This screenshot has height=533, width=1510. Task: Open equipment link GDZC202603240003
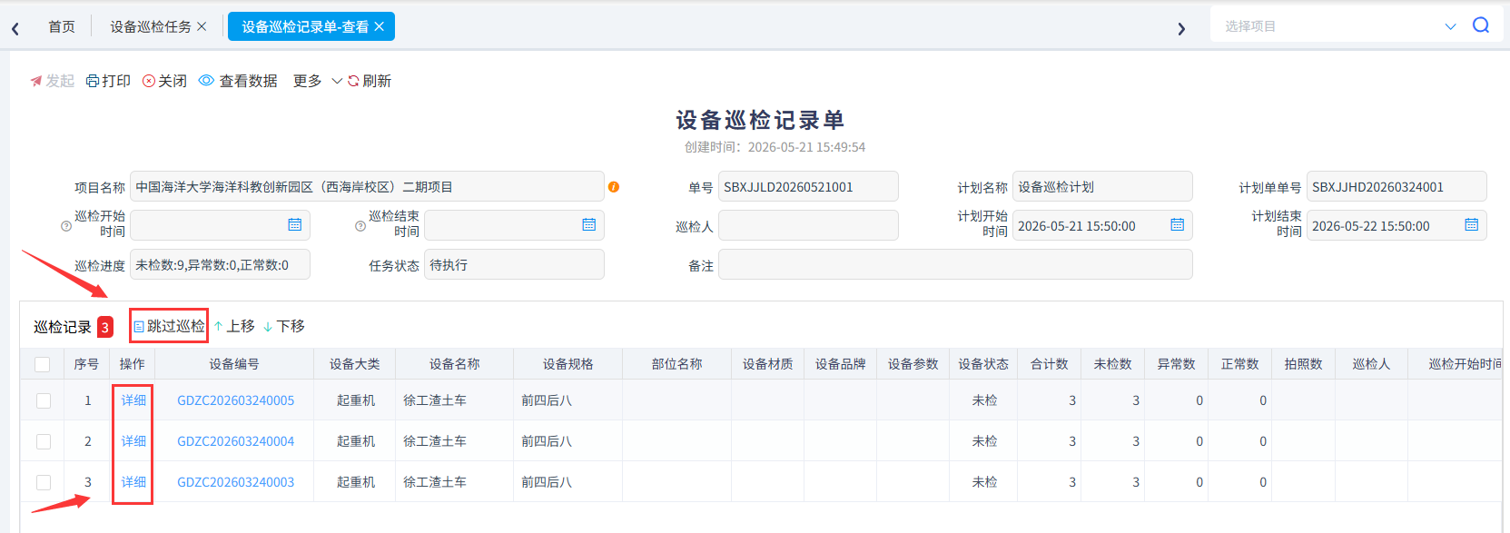pyautogui.click(x=235, y=482)
